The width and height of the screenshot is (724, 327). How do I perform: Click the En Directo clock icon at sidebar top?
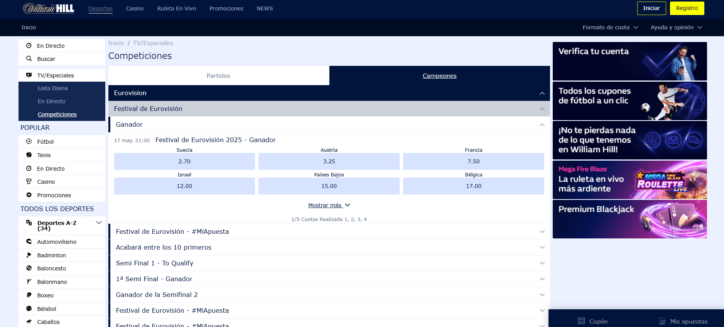29,45
